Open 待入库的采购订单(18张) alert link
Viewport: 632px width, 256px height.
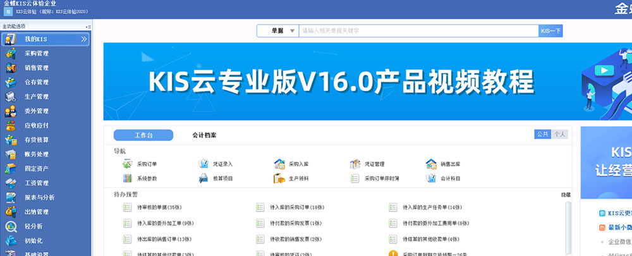click(x=297, y=207)
